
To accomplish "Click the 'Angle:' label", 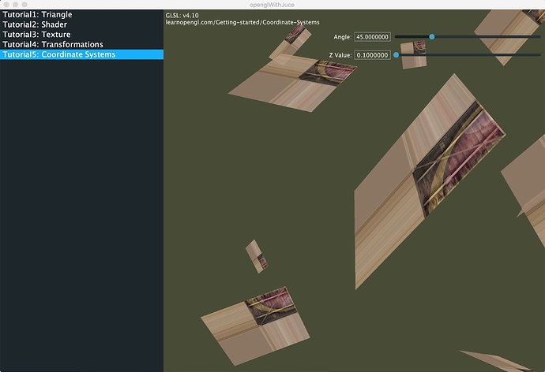I will pos(342,37).
